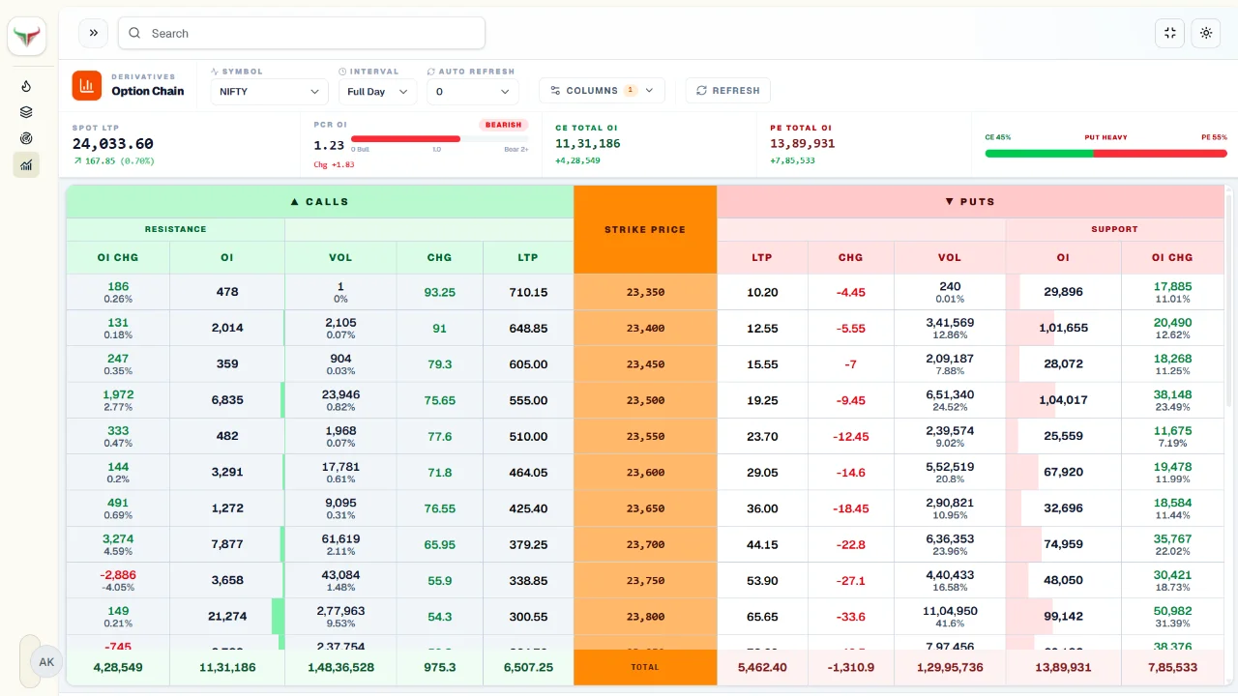Viewport: 1238px width, 696px height.
Task: Open the NIFTY symbol dropdown
Action: tap(270, 92)
